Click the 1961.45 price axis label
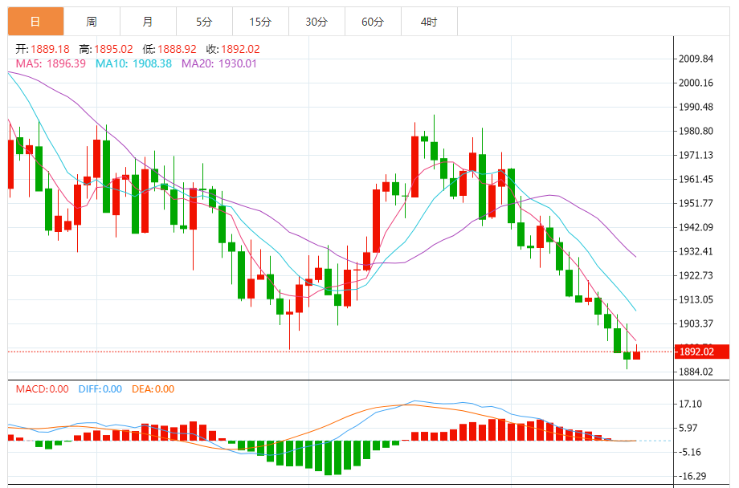The image size is (739, 488). [x=696, y=179]
